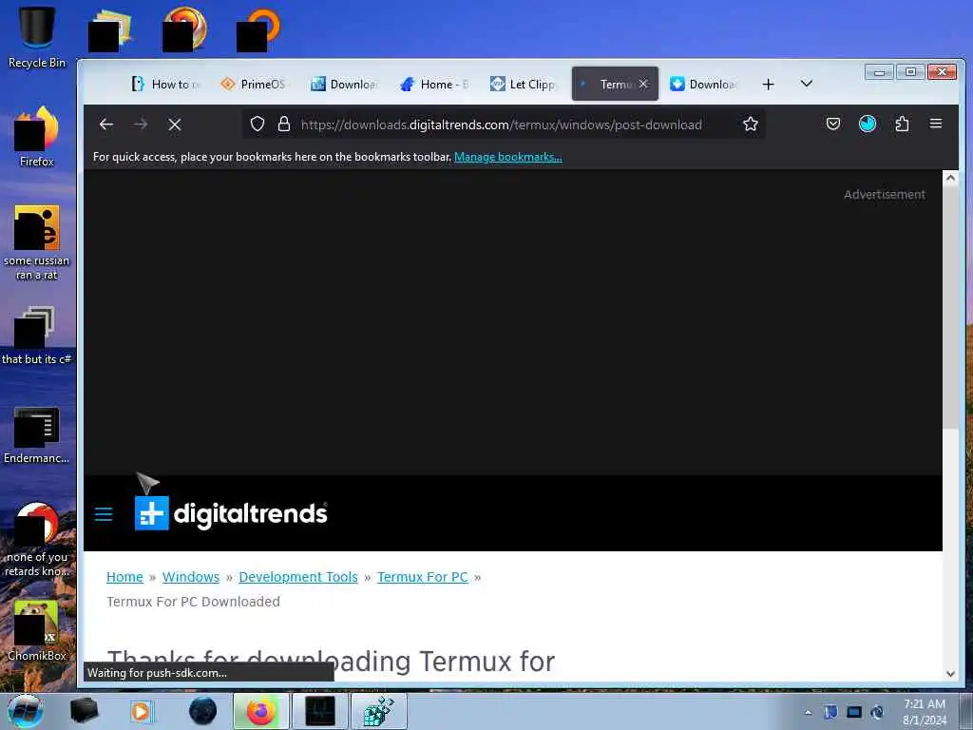This screenshot has height=730, width=973.
Task: Open the digitaltrends hamburger menu
Action: click(104, 514)
